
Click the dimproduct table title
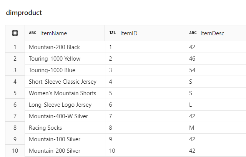pos(24,13)
